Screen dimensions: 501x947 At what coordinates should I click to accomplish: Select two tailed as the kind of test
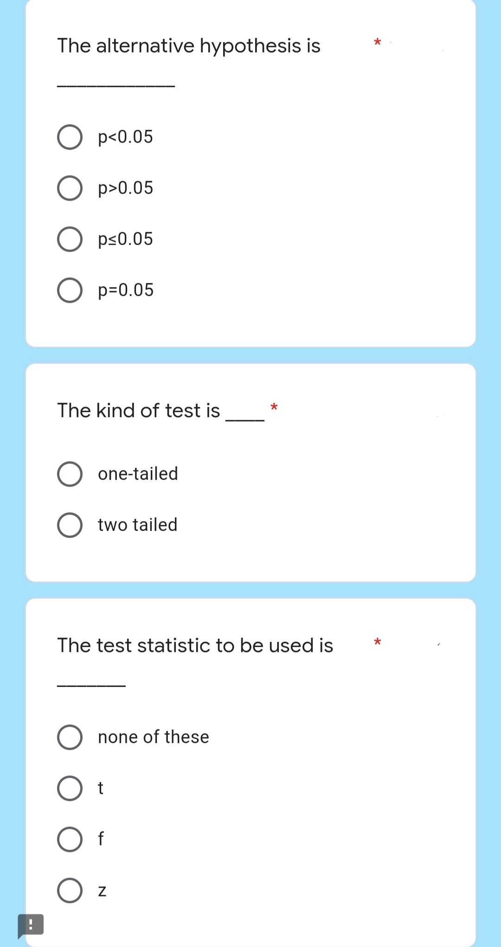(x=70, y=525)
